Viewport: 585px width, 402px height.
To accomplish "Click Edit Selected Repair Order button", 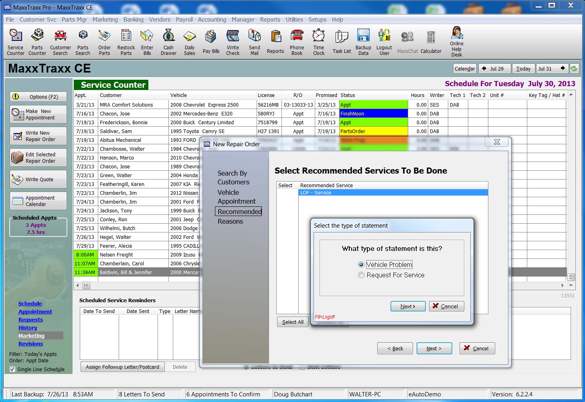I will pyautogui.click(x=38, y=158).
